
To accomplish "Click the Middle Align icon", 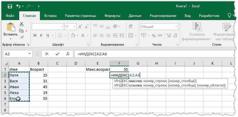I will pyautogui.click(x=102, y=26).
